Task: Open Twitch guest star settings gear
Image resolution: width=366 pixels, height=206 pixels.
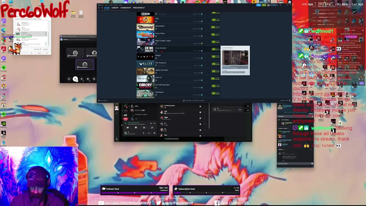Action: (94, 79)
